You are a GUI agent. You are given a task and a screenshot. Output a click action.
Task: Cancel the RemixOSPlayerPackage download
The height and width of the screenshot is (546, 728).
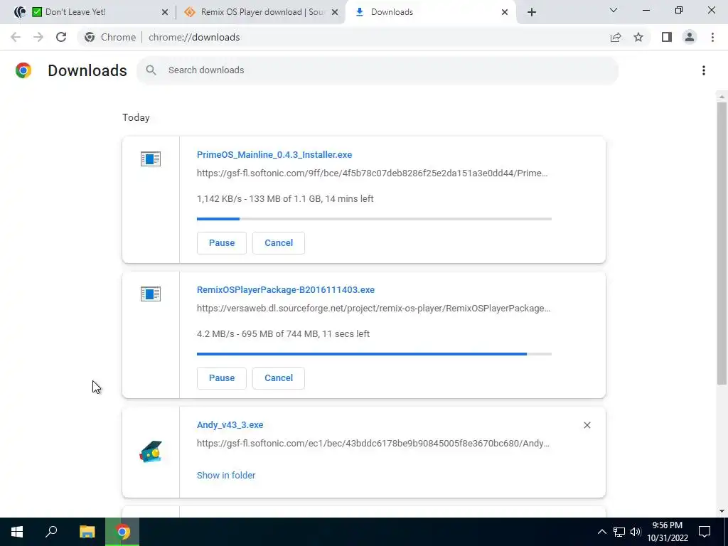pos(279,378)
